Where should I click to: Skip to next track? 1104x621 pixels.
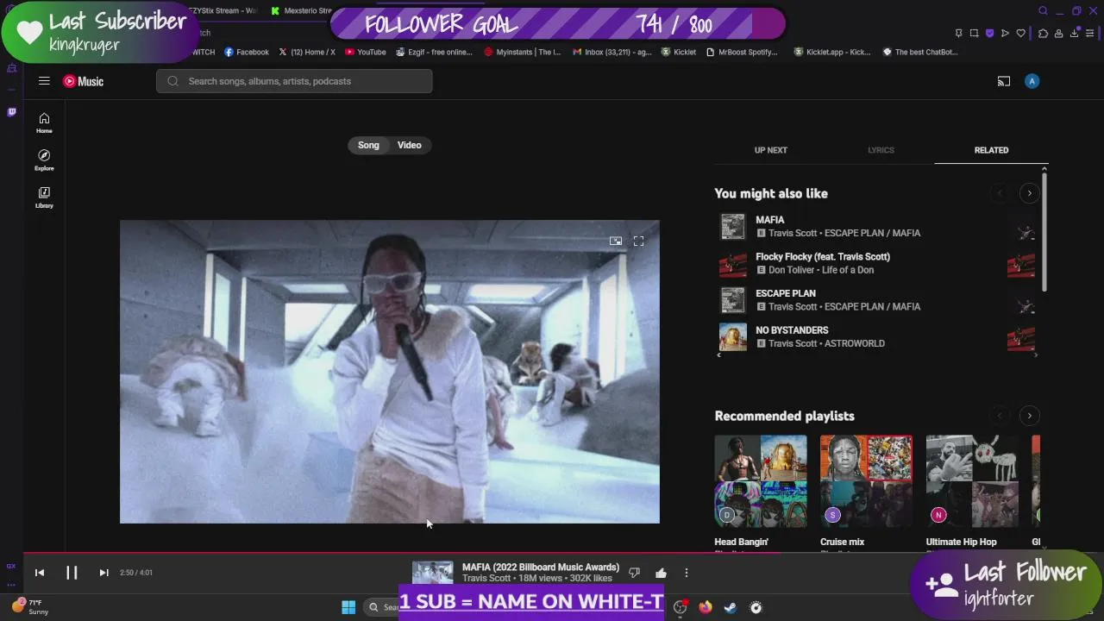tap(103, 573)
